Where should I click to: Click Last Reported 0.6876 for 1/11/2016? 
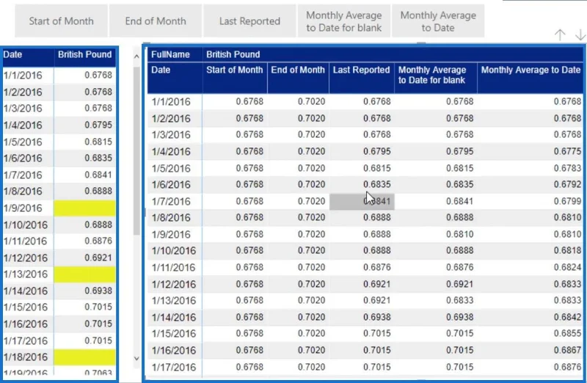coord(377,267)
